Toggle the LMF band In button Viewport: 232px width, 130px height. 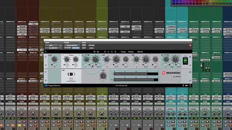107,65
